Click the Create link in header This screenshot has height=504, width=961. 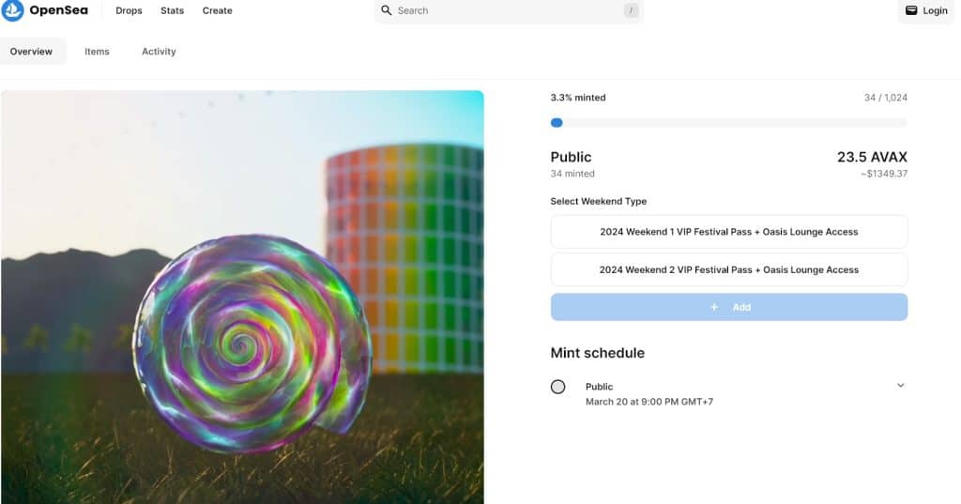coord(218,10)
